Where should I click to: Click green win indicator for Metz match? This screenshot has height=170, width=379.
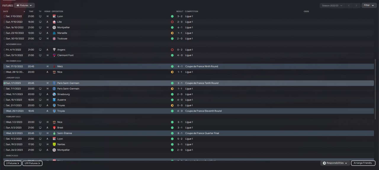point(172,66)
